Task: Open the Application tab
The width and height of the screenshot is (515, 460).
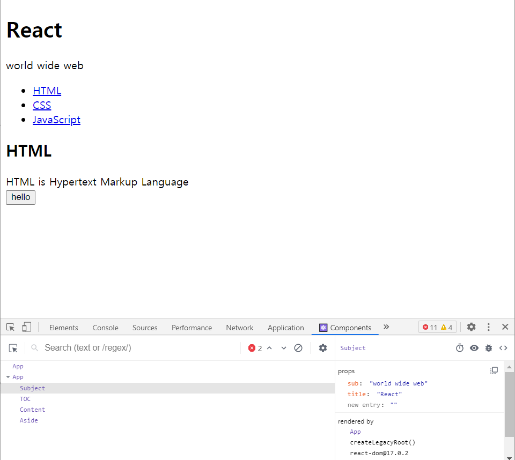Action: (286, 328)
